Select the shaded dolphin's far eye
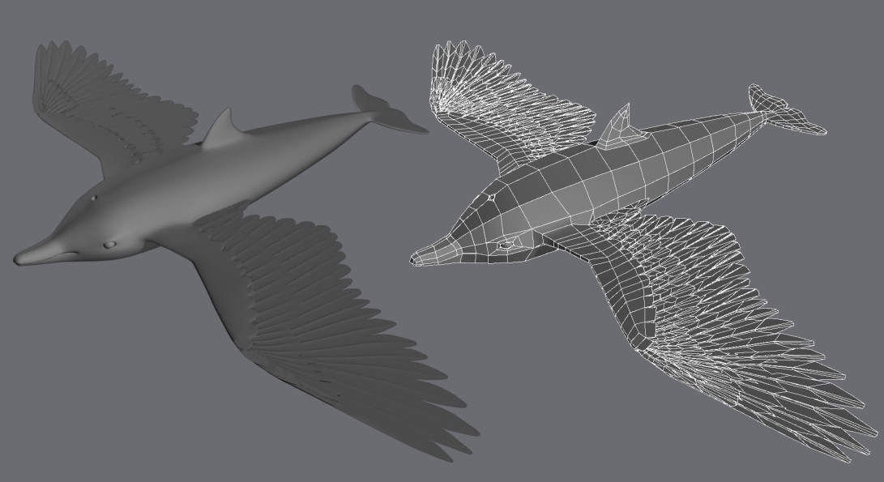The image size is (884, 482). 94,197
